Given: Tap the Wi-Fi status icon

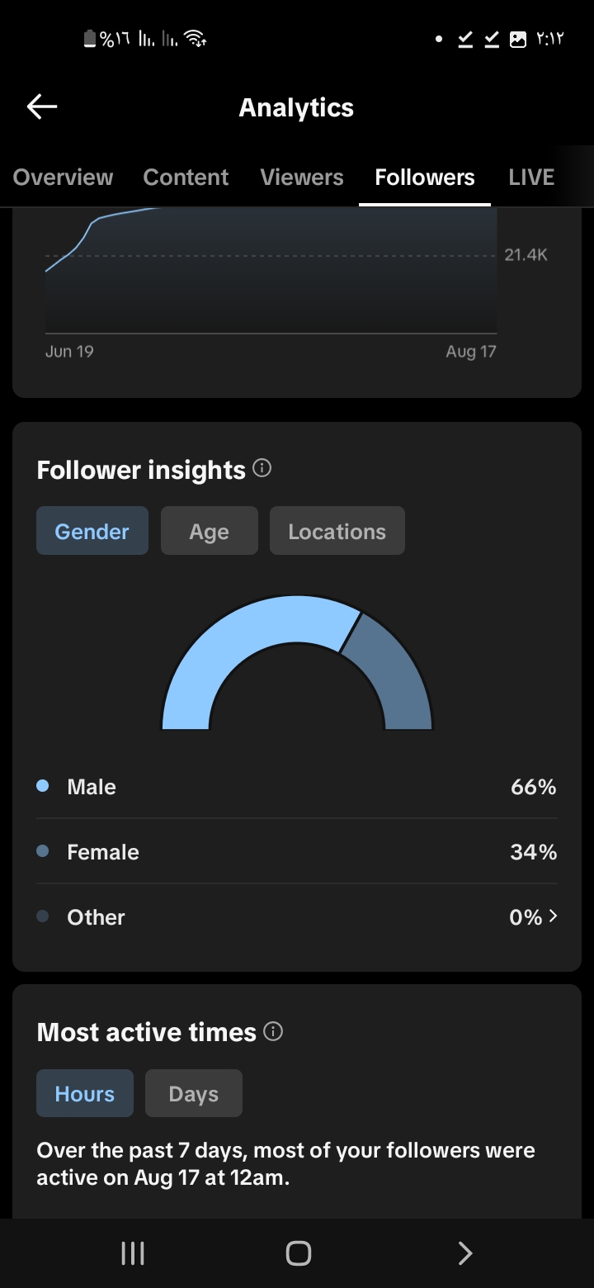Looking at the screenshot, I should (x=196, y=38).
